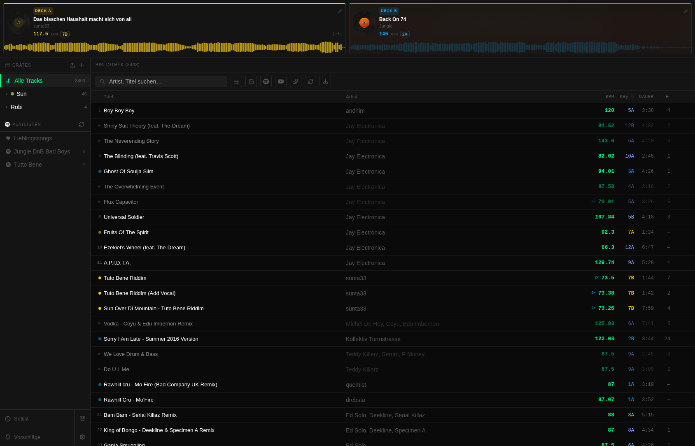Open the QR code icon beside Setlist

(x=82, y=419)
